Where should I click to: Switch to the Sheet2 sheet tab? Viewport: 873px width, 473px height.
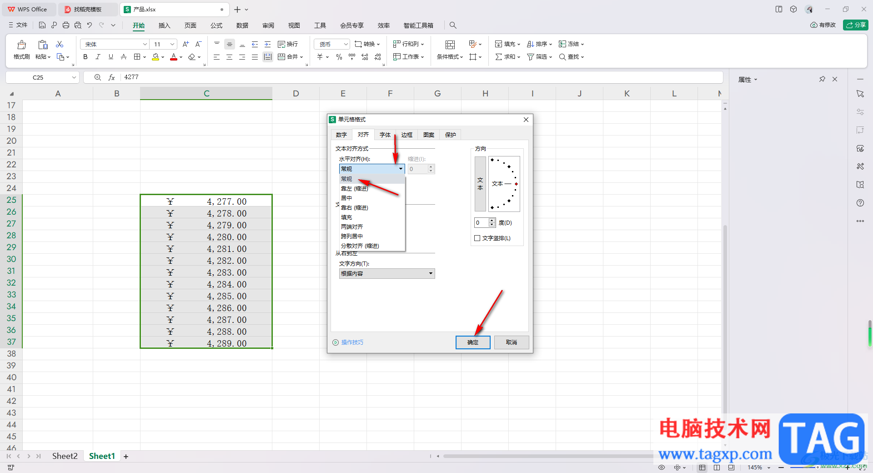[x=65, y=456]
